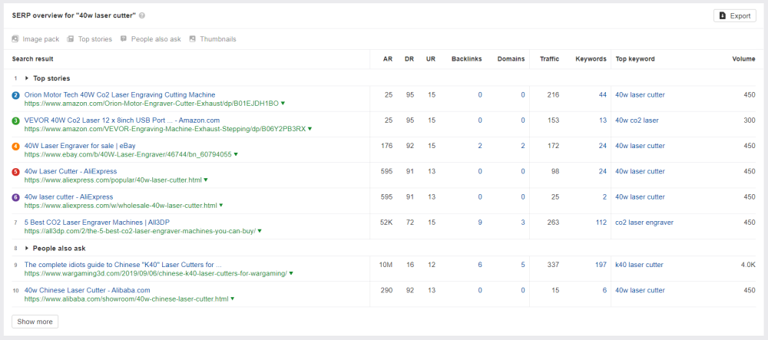Click the Thumbnails legend icon

coord(192,39)
